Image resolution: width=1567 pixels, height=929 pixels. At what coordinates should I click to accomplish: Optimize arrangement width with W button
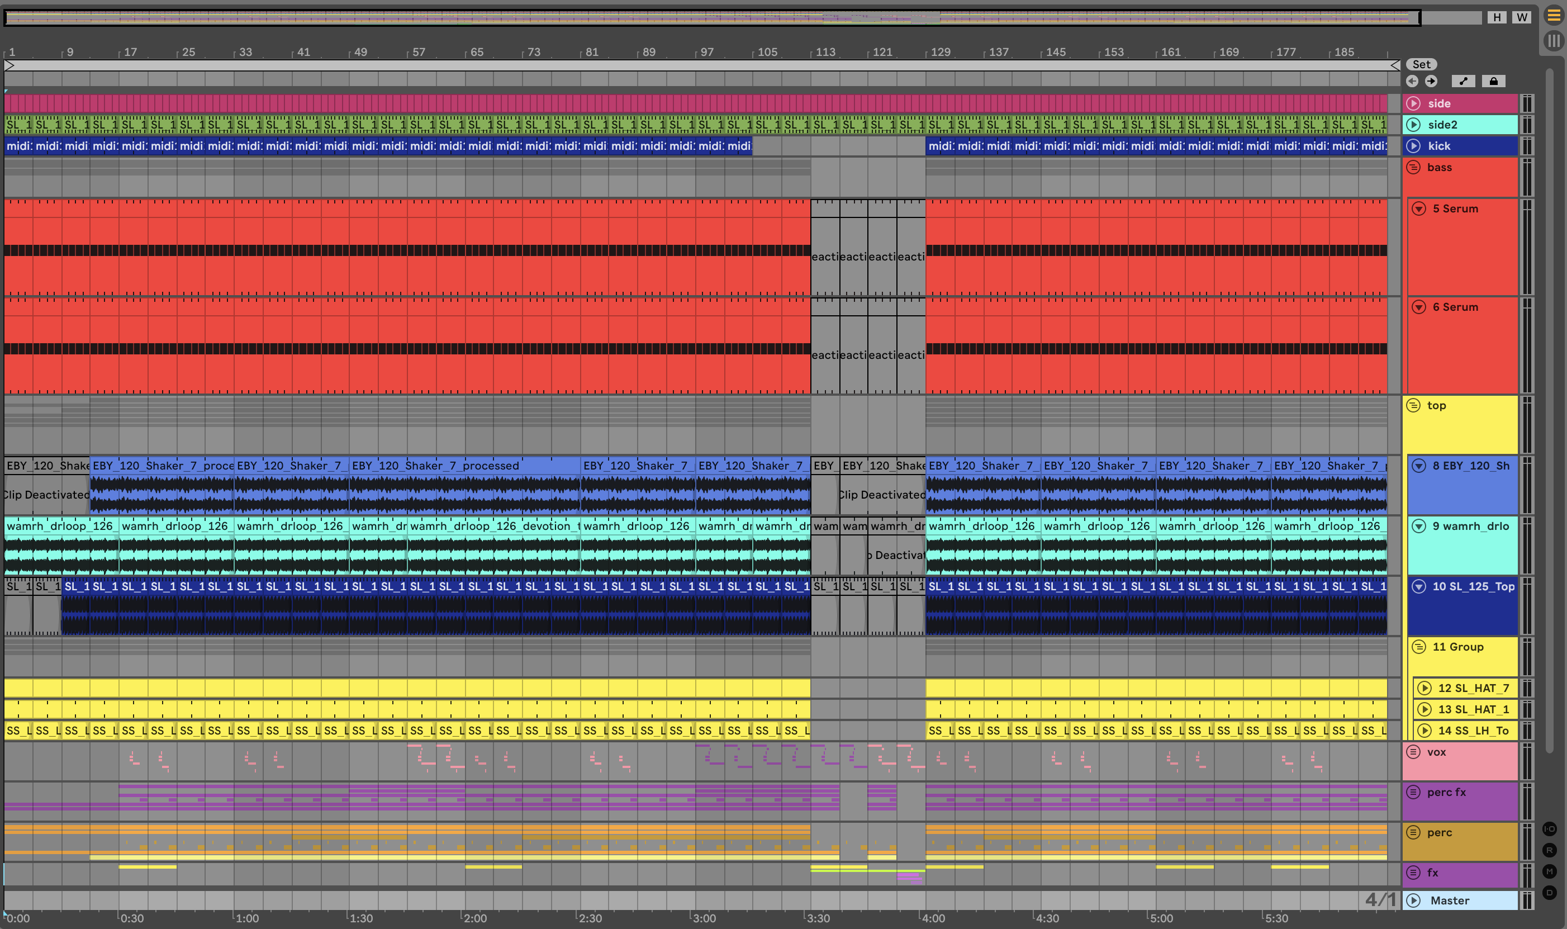click(1522, 17)
